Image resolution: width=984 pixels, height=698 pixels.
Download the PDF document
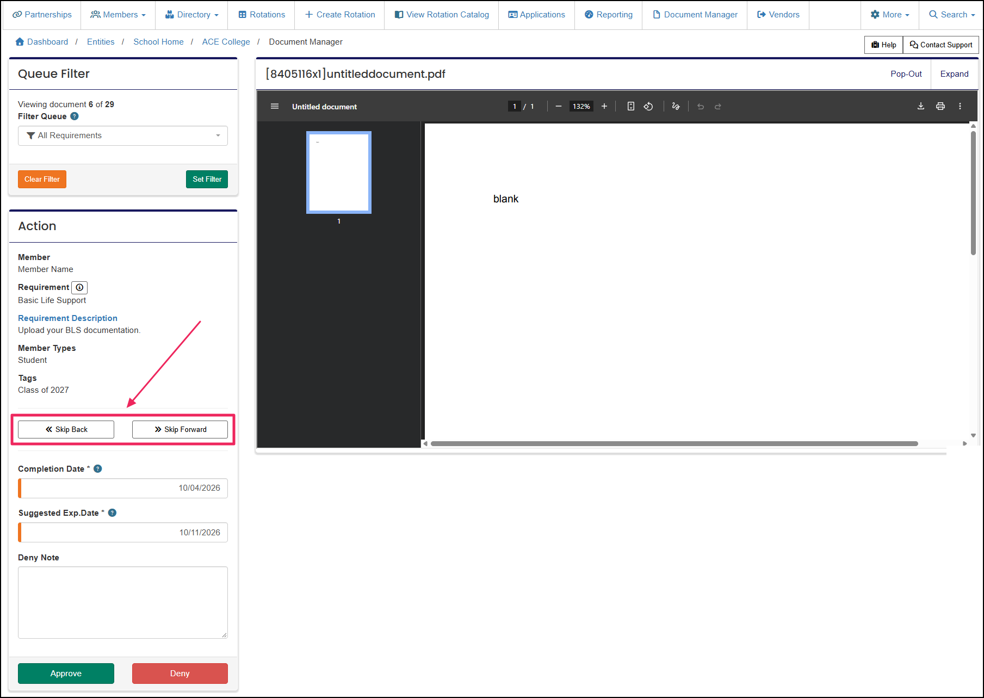tap(921, 107)
